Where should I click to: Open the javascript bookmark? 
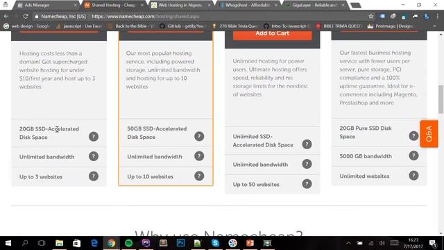(79, 26)
